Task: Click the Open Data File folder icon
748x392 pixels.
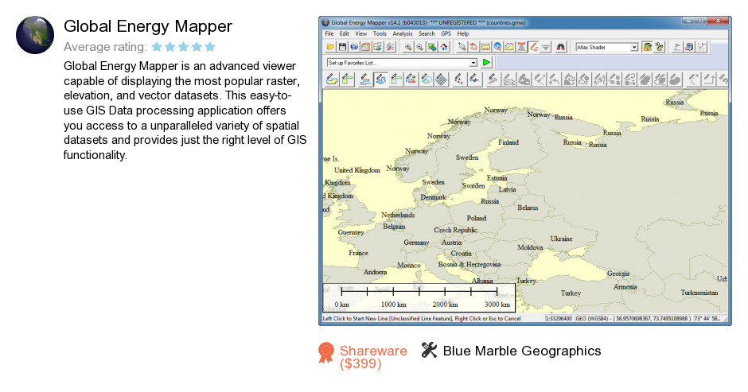Action: (330, 47)
